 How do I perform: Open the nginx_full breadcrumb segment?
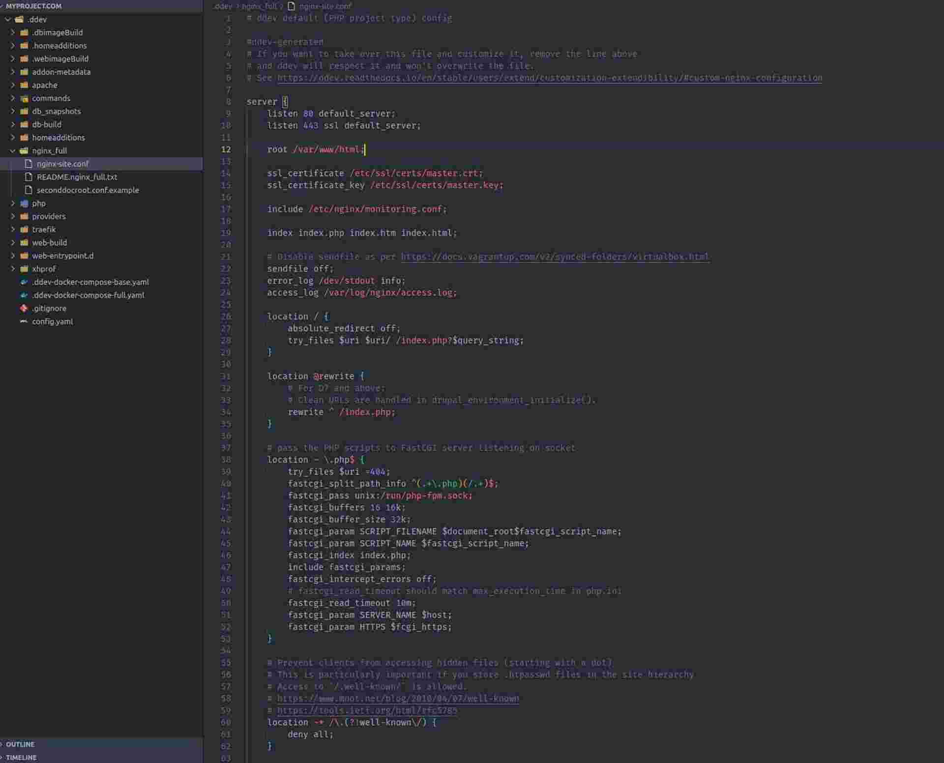tap(260, 6)
